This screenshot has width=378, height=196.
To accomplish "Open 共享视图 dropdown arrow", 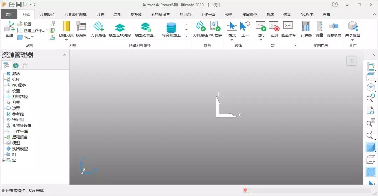I will pos(353,40).
